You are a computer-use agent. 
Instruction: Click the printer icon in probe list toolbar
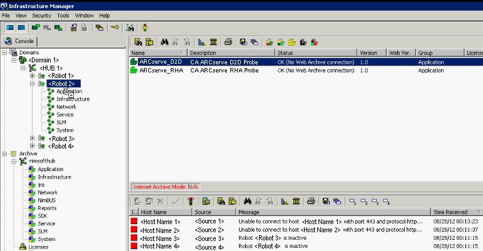[228, 42]
